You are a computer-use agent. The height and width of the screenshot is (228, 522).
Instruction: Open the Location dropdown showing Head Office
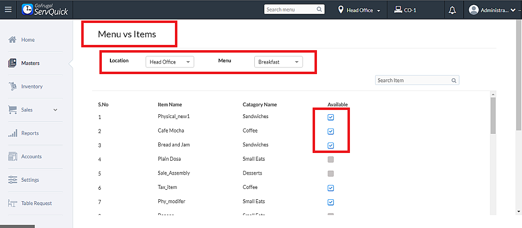(x=170, y=62)
